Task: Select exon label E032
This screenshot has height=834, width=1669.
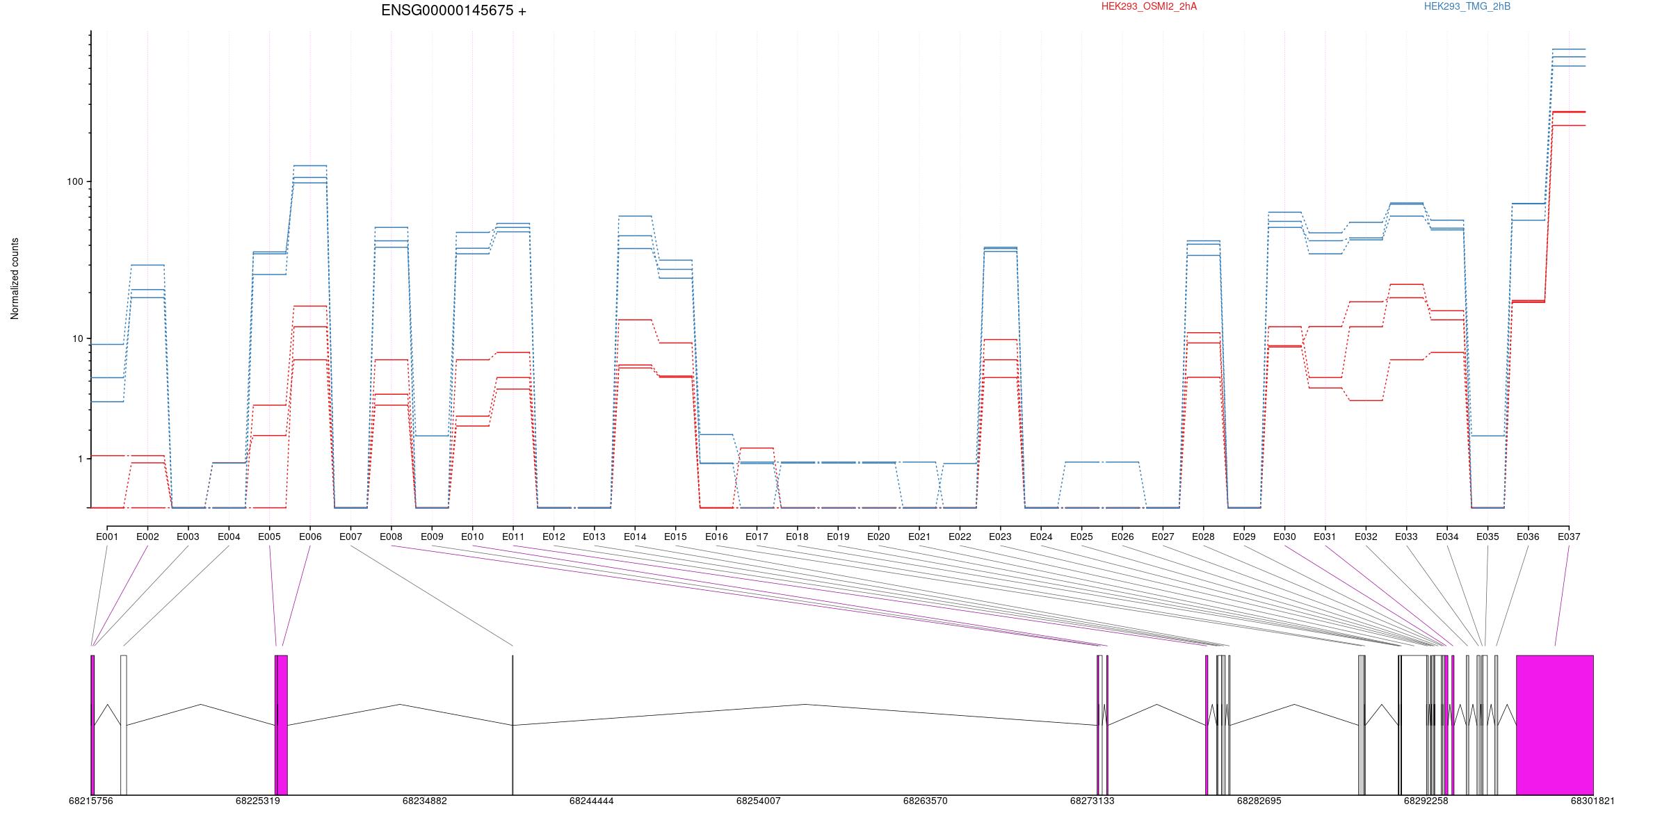Action: (x=1366, y=537)
